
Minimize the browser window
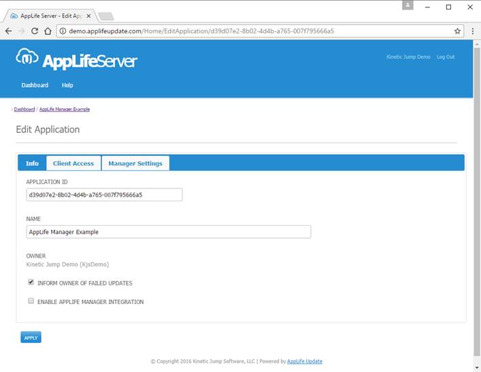(427, 7)
